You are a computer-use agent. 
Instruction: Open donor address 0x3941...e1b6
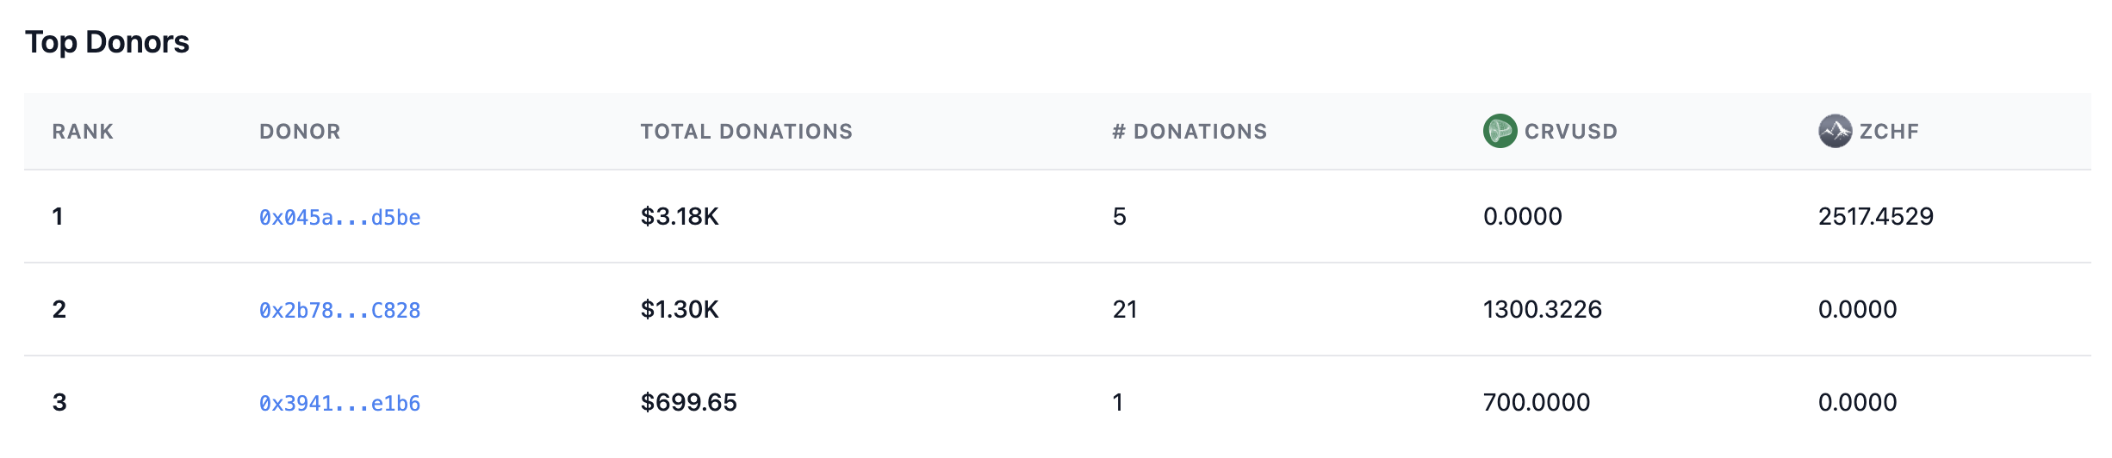pyautogui.click(x=339, y=403)
